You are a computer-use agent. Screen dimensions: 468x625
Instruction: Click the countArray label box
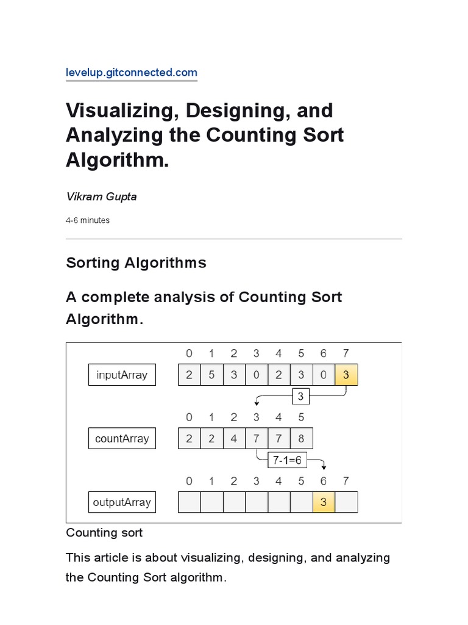coord(122,438)
